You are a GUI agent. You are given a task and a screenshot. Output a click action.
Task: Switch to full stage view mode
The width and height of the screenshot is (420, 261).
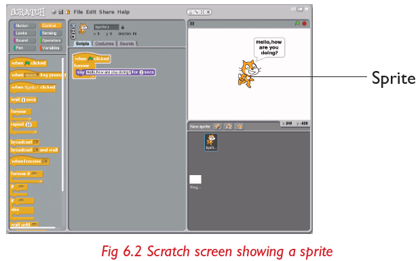pyautogui.click(x=300, y=9)
